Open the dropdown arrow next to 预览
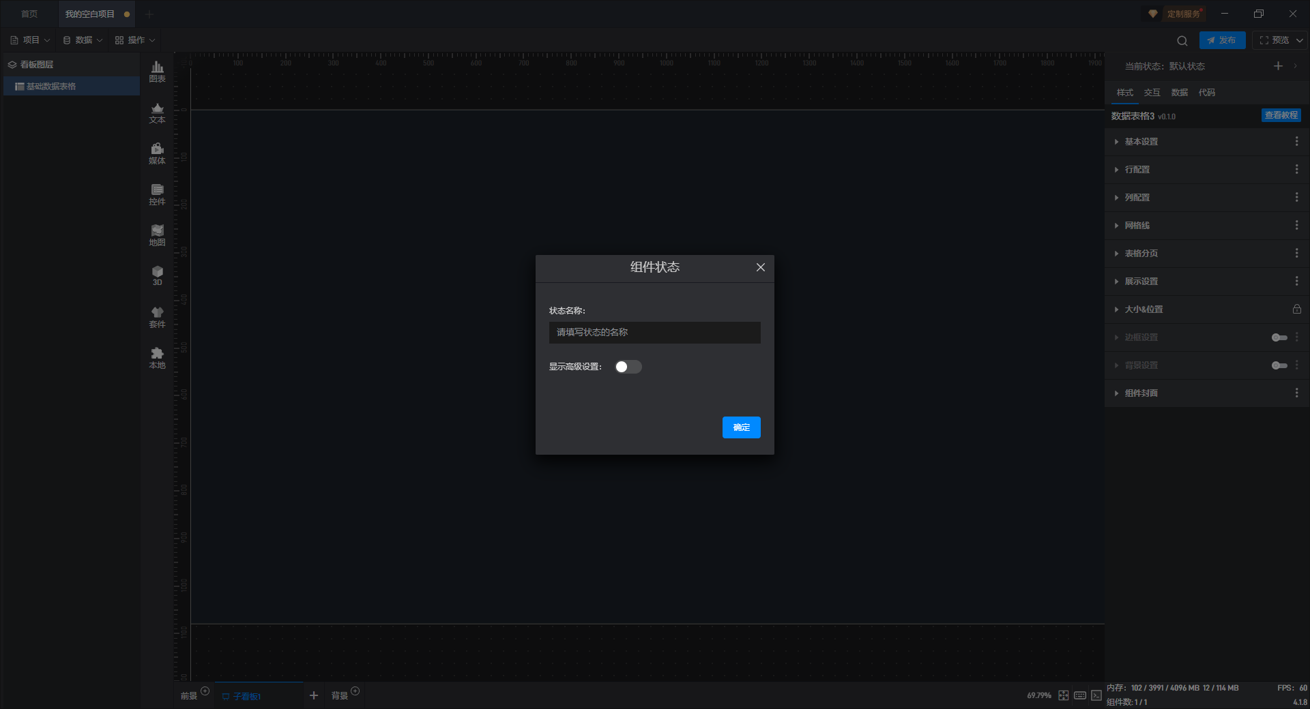 [x=1300, y=40]
